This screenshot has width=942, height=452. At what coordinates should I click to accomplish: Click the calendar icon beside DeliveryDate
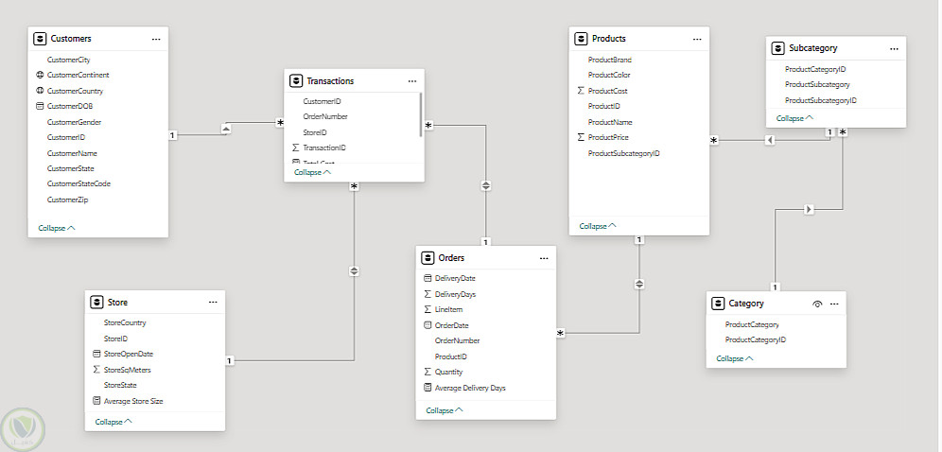(x=427, y=278)
